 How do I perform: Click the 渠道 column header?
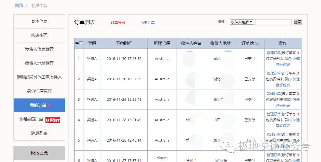coord(92,43)
